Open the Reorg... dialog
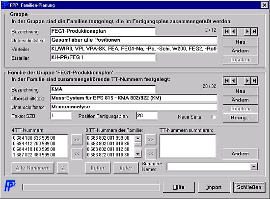Viewport: 270px width, 199px height. (x=241, y=118)
